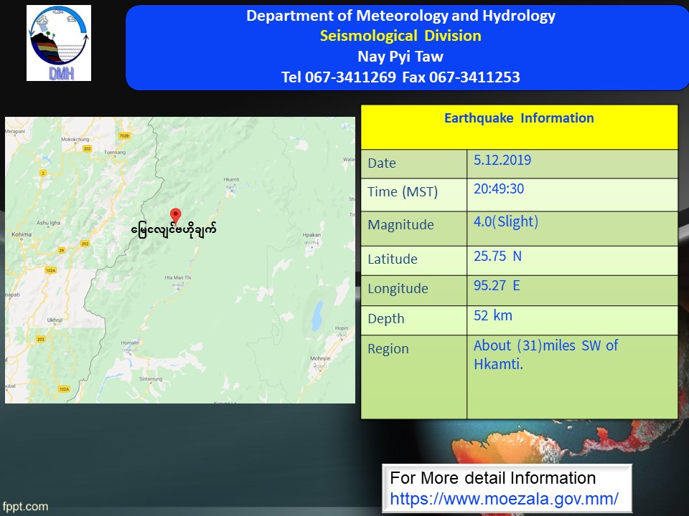
Task: Select the magnitude value 4.0(Slight) cell
Action: 572,229
